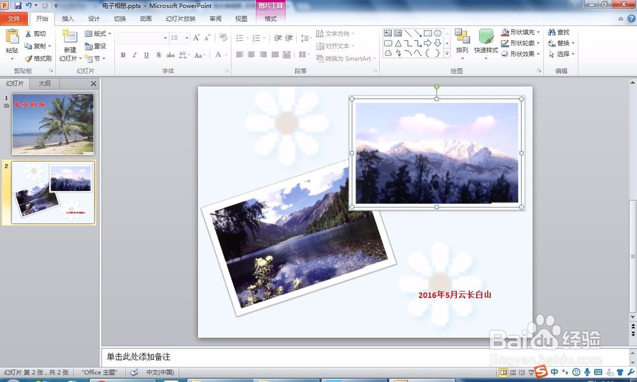Image resolution: width=637 pixels, height=382 pixels.
Task: Toggle underline formatting
Action: tap(147, 55)
